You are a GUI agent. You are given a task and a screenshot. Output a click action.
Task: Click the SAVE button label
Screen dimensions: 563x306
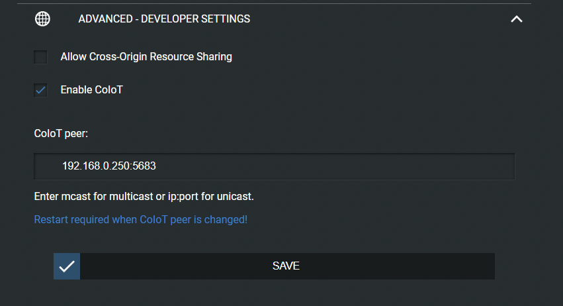[286, 266]
